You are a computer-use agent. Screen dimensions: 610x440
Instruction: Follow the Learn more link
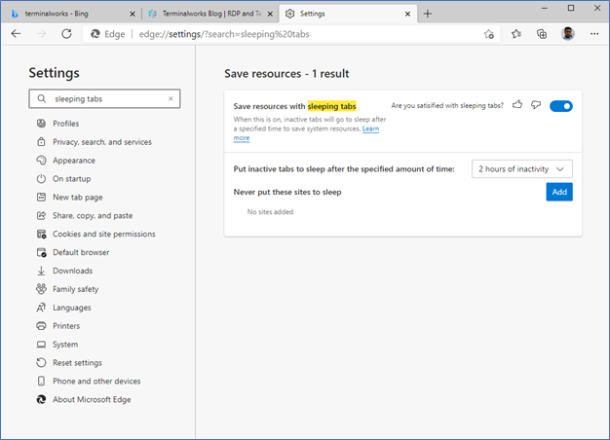[x=370, y=128]
